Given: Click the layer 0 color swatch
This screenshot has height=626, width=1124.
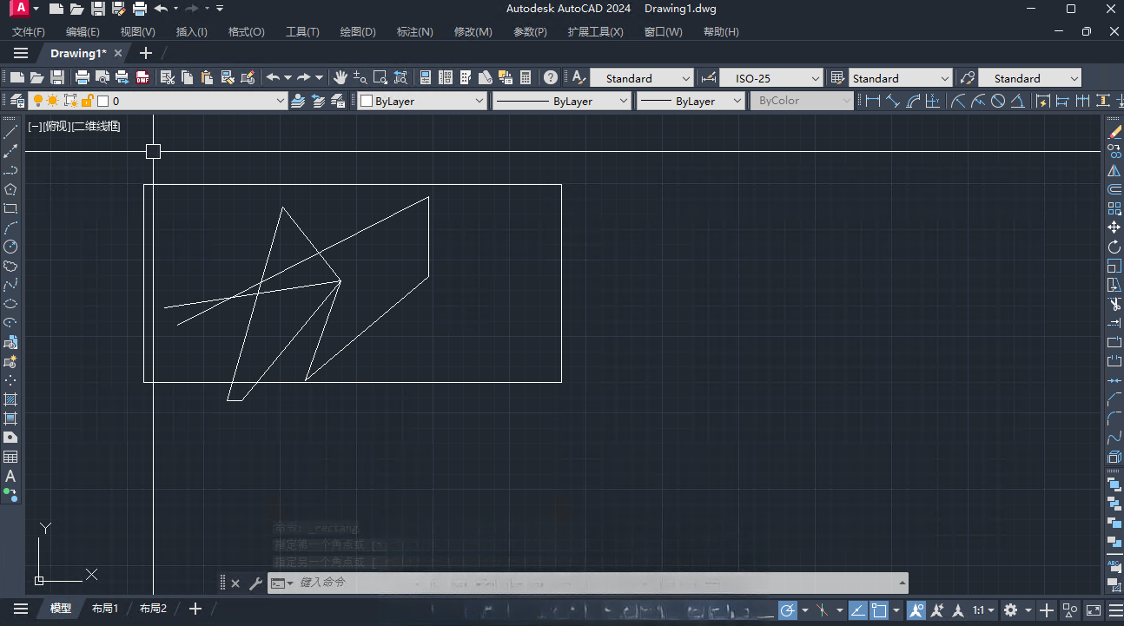Looking at the screenshot, I should pos(102,101).
